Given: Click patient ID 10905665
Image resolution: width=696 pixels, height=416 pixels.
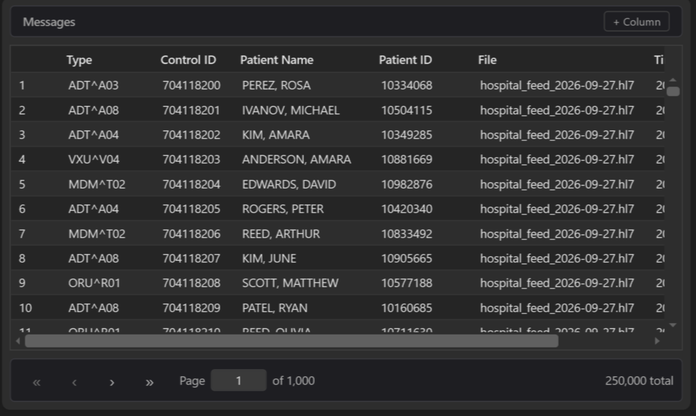Looking at the screenshot, I should [x=407, y=259].
